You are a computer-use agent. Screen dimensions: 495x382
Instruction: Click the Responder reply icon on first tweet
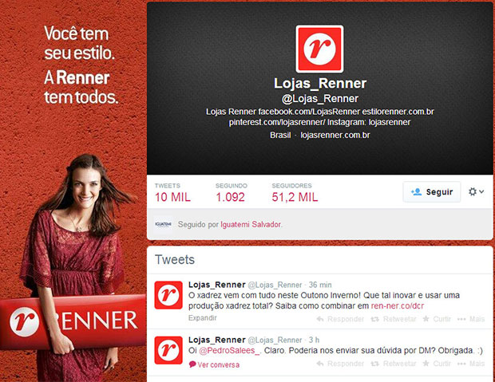(x=320, y=319)
